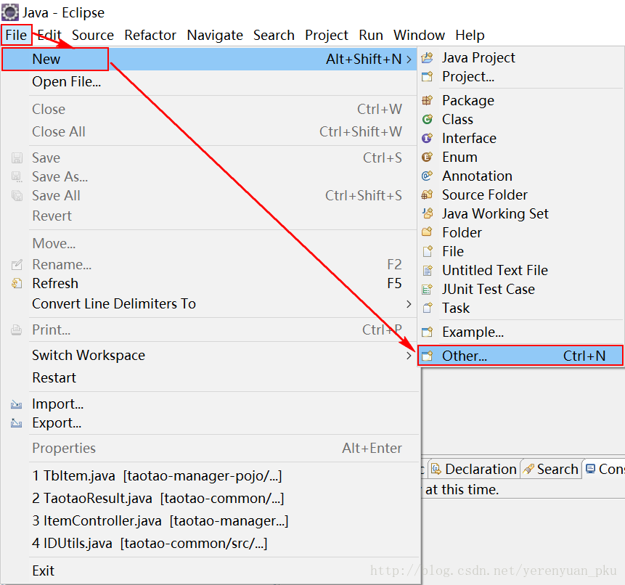625x585 pixels.
Task: Select JUnit Test Case in the submenu
Action: pyautogui.click(x=520, y=289)
